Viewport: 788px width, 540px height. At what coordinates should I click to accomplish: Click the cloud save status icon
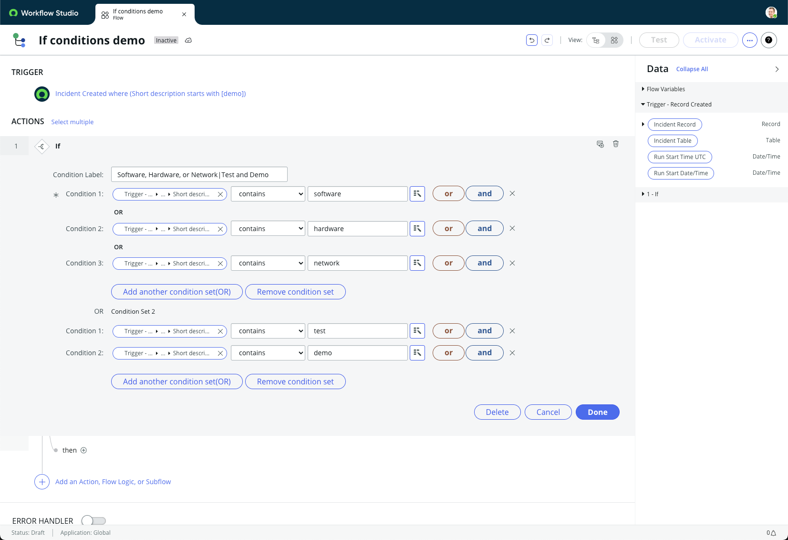pos(188,41)
